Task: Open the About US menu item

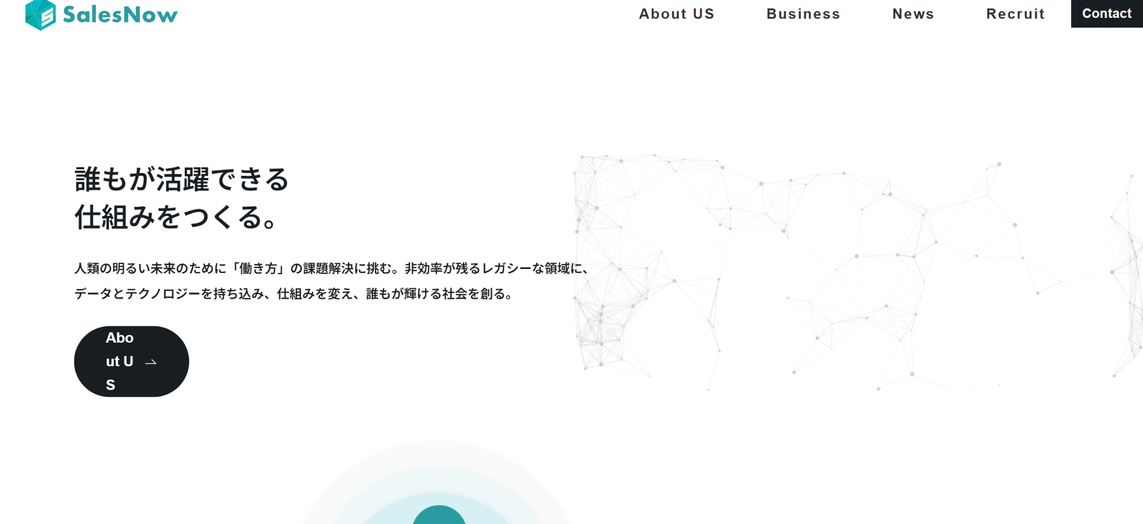Action: (x=676, y=14)
